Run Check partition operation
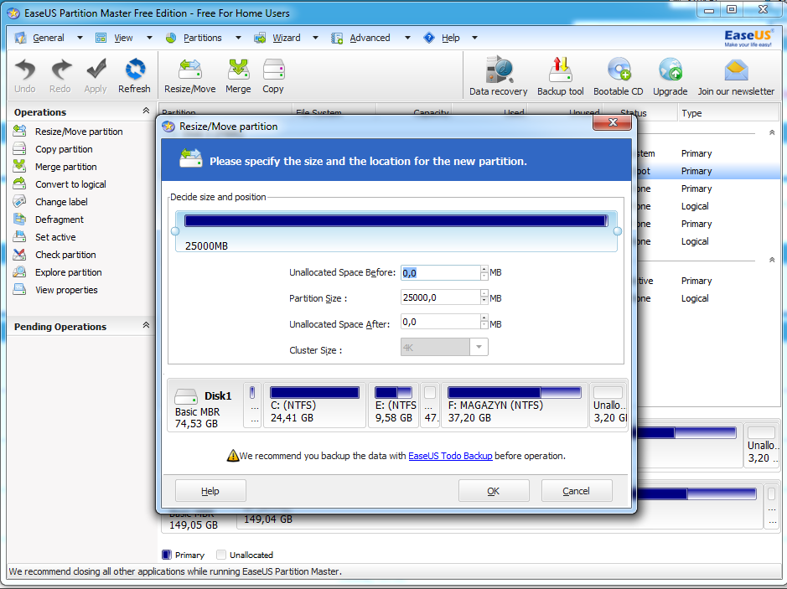 65,255
